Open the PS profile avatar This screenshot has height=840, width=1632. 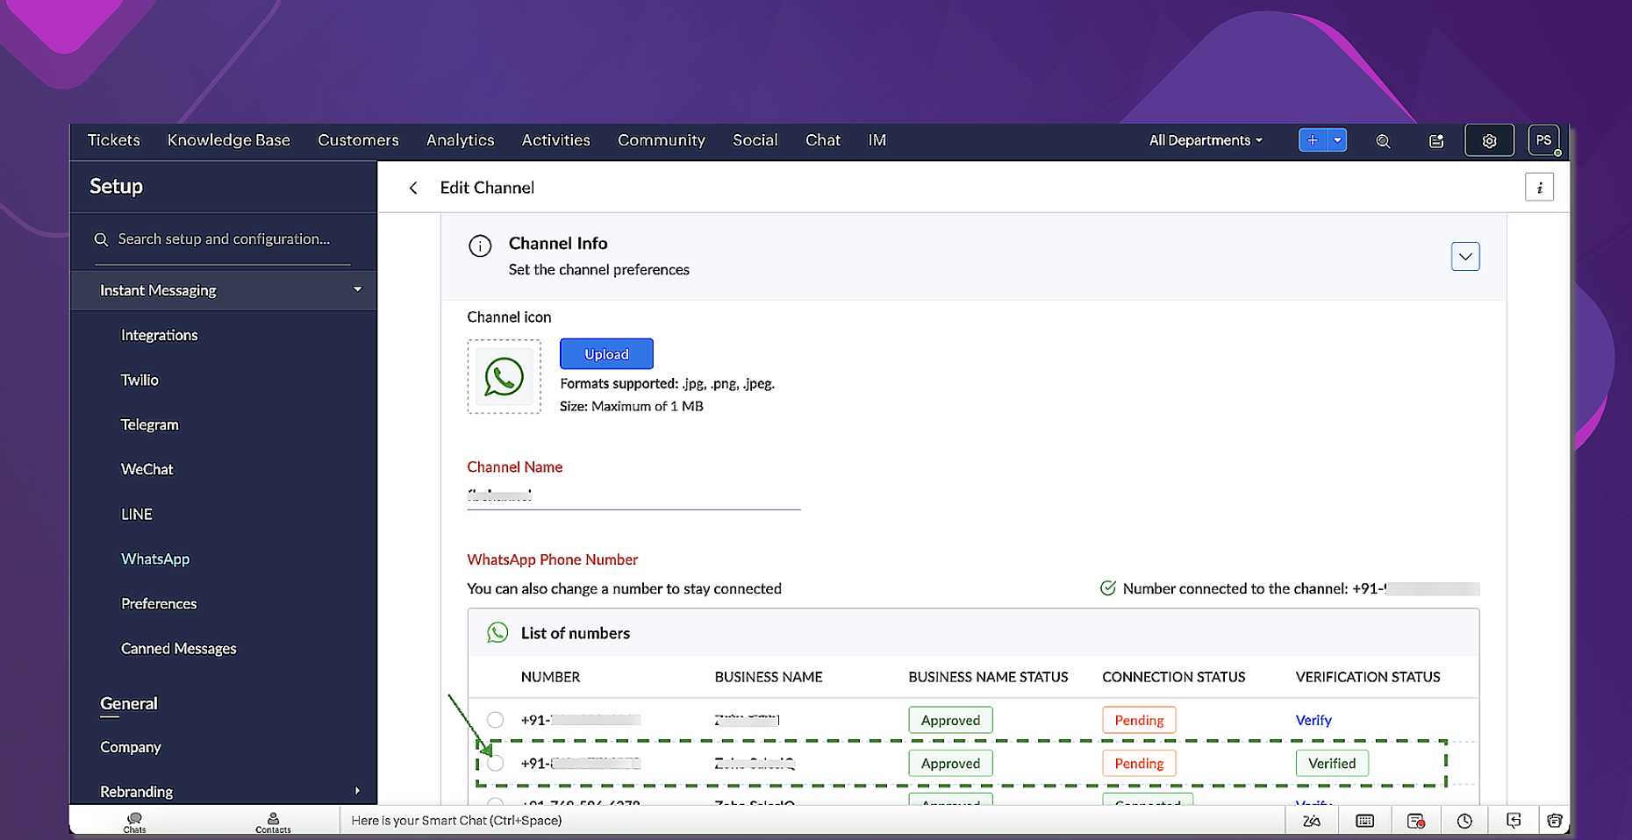click(x=1543, y=140)
